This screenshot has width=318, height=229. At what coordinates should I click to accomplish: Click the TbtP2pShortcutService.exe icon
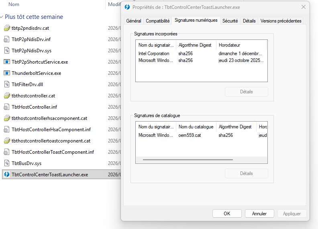click(6, 62)
